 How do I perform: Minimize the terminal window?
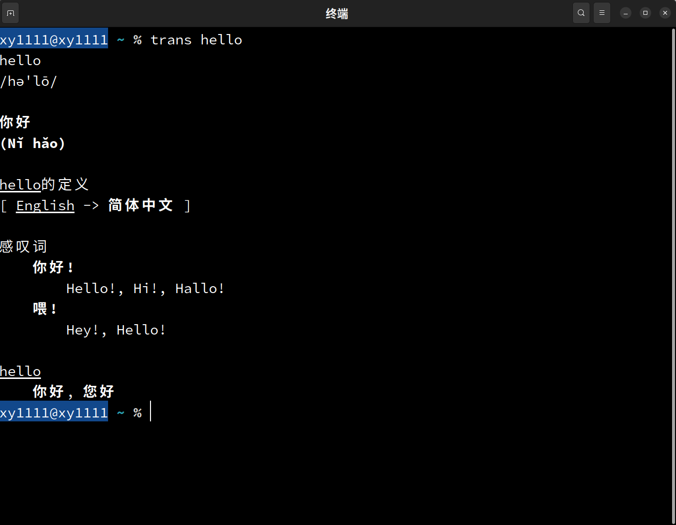[625, 13]
